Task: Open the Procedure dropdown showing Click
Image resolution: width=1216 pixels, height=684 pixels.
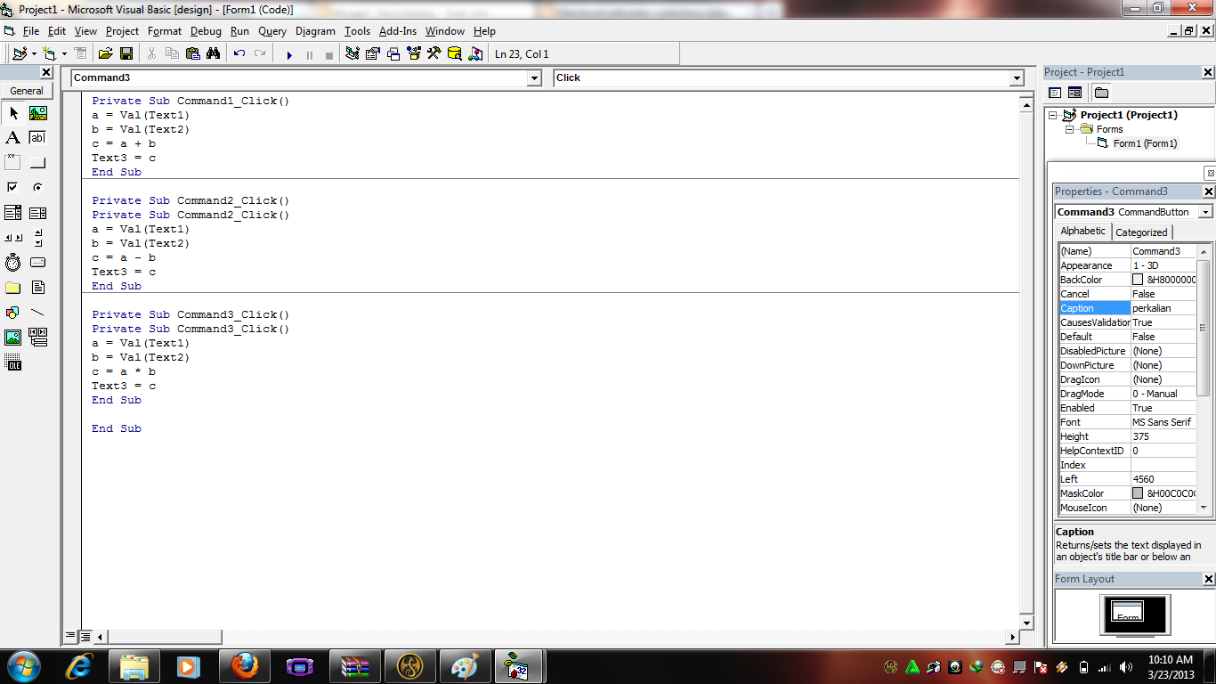Action: coord(1017,78)
